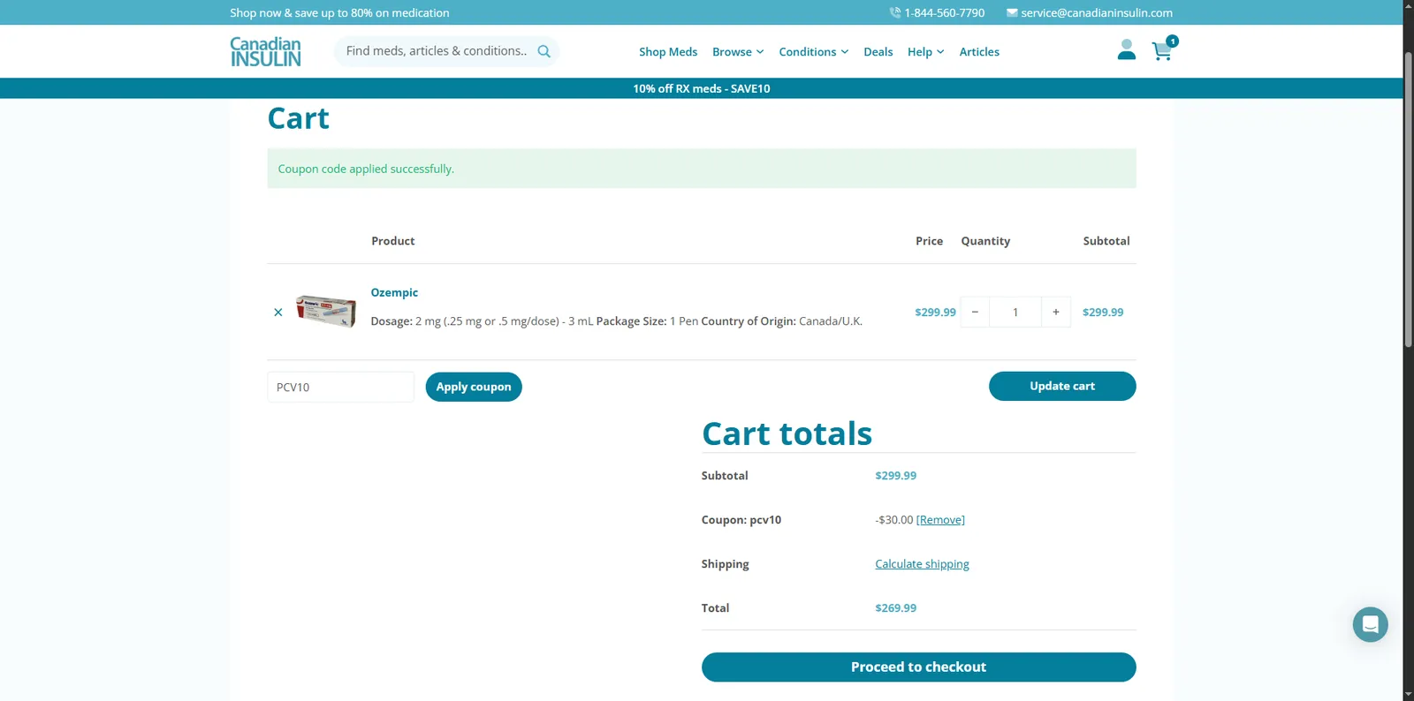Open the shopping cart icon
This screenshot has width=1414, height=701.
coord(1163,50)
